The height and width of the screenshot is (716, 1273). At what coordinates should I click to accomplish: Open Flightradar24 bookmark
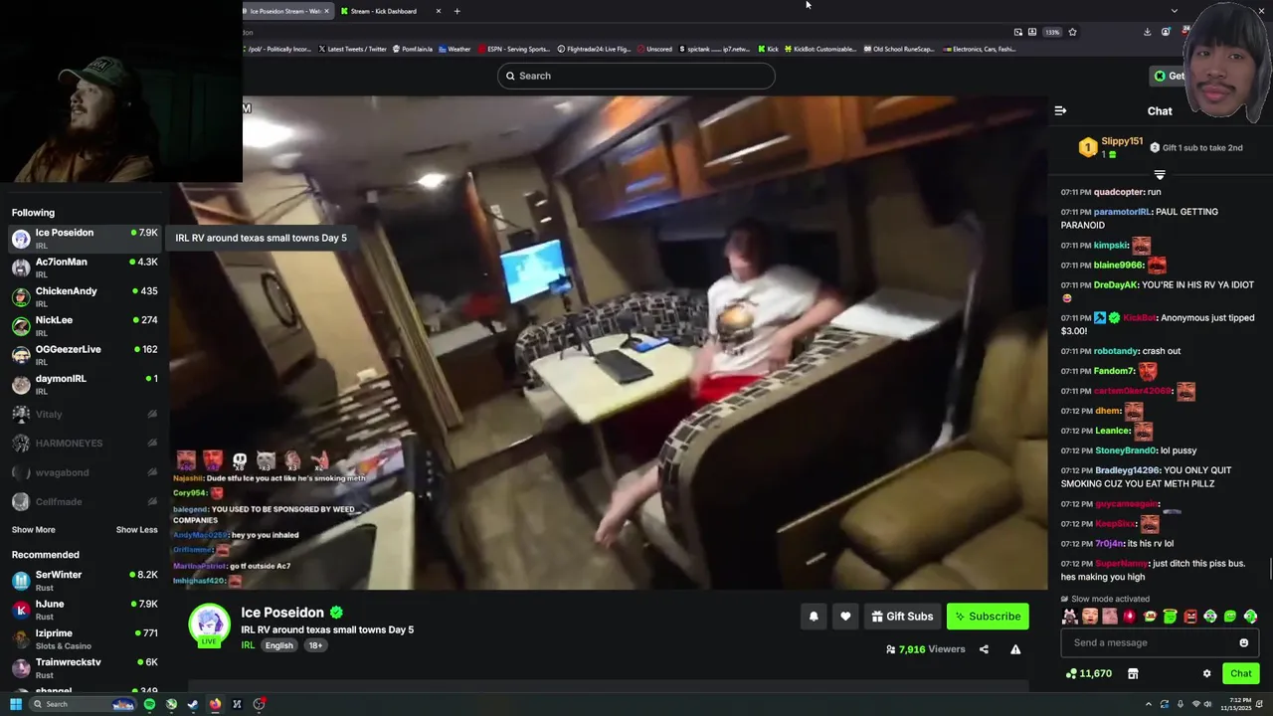pyautogui.click(x=595, y=49)
